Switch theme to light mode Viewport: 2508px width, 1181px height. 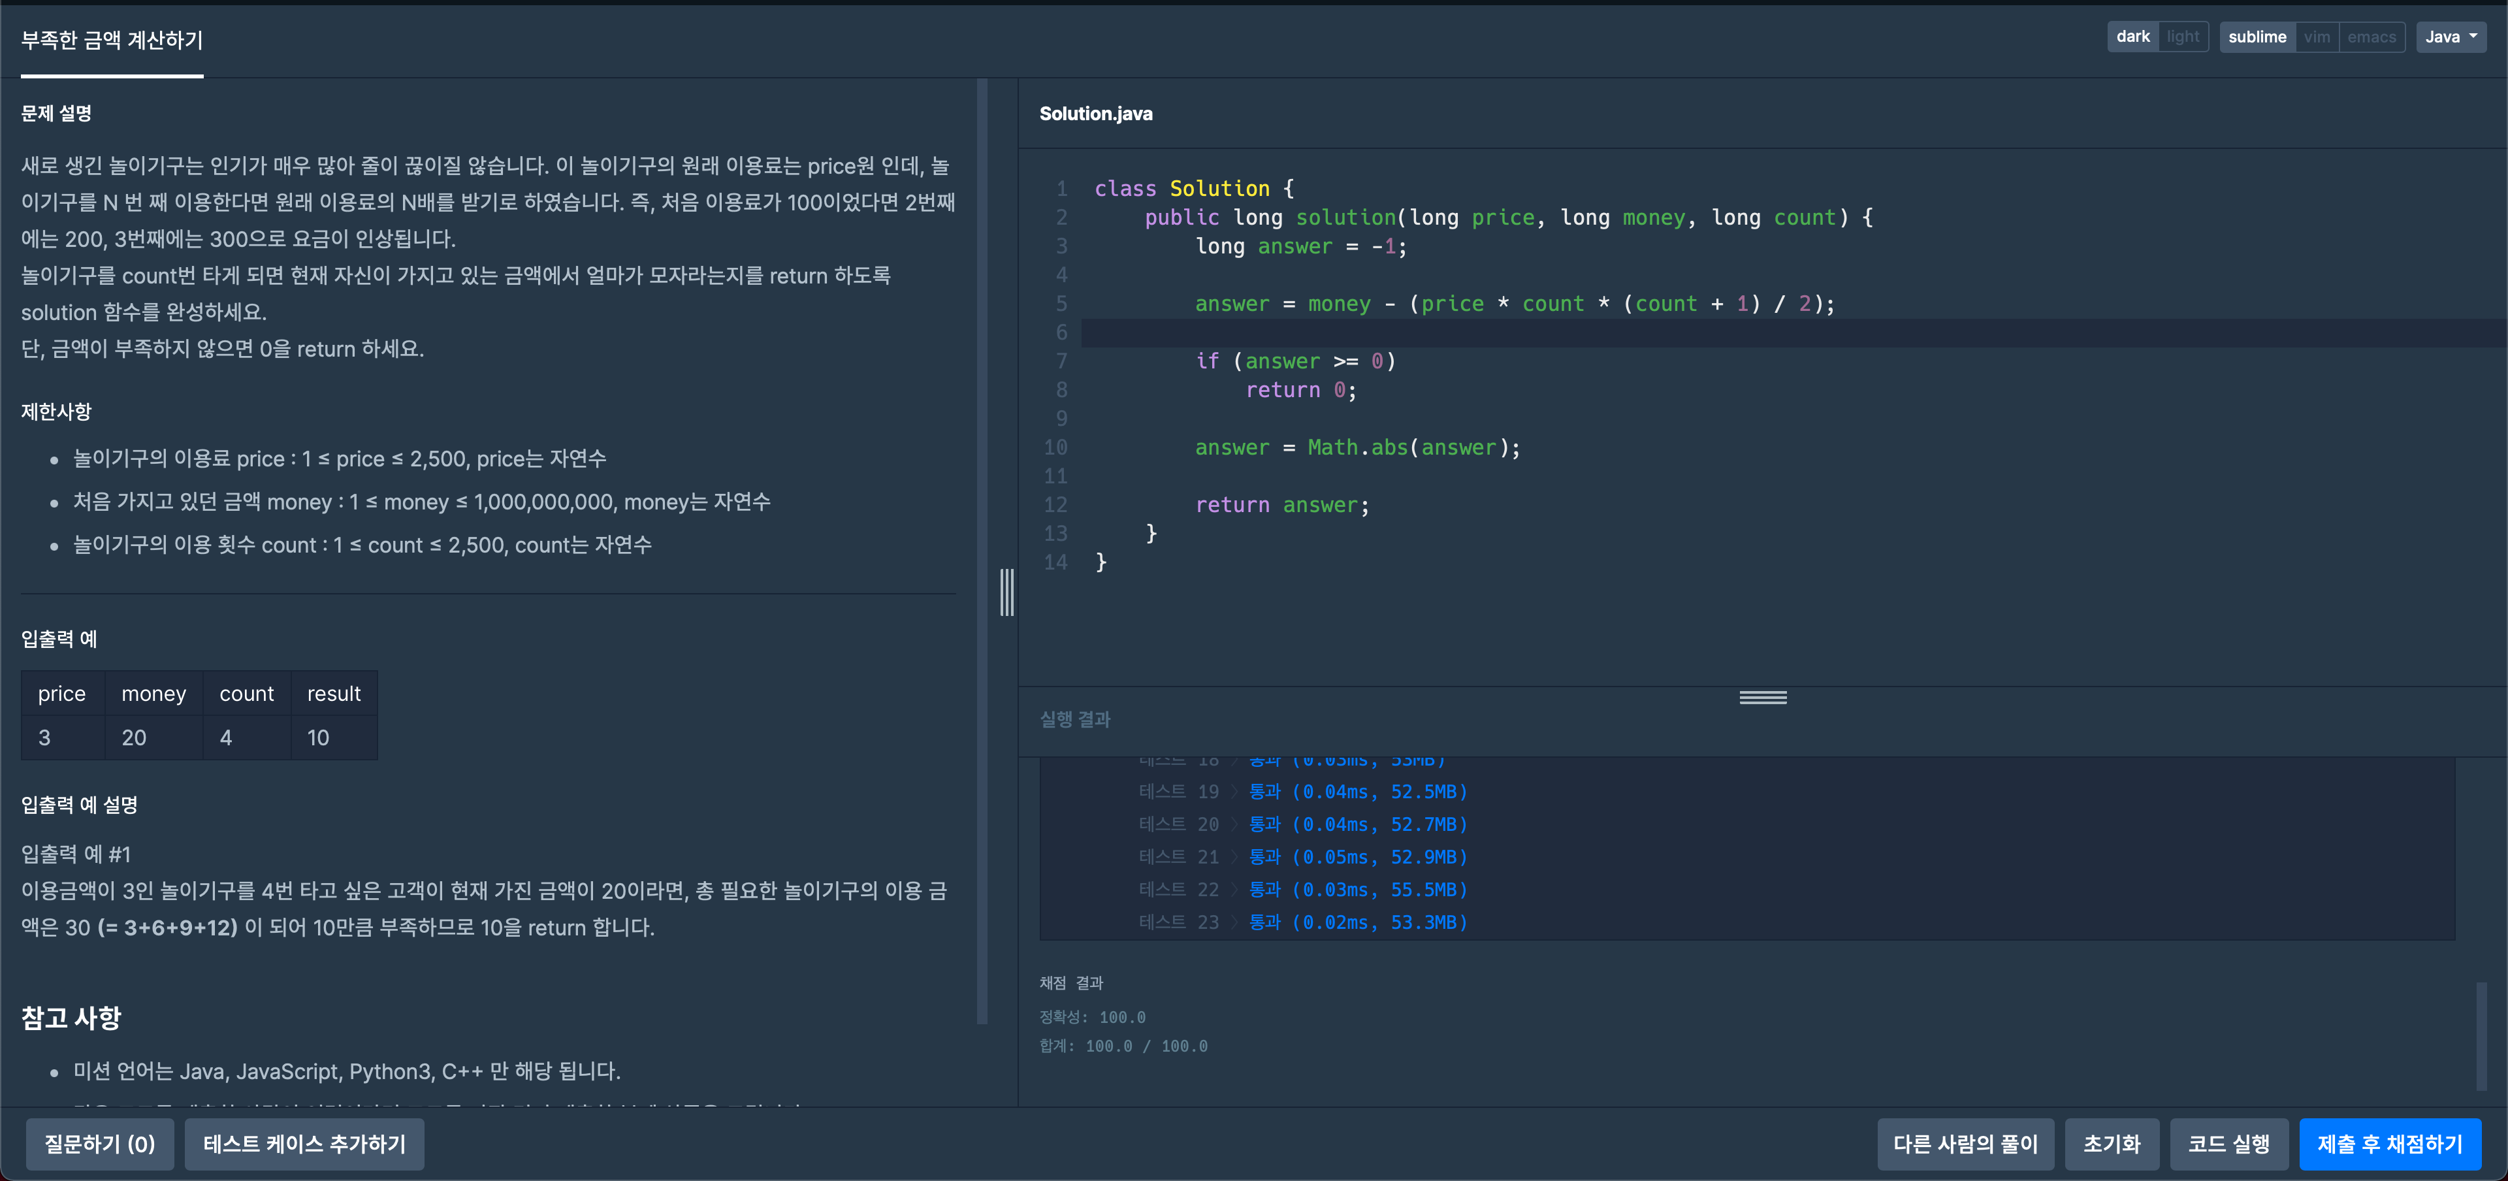[x=2183, y=37]
